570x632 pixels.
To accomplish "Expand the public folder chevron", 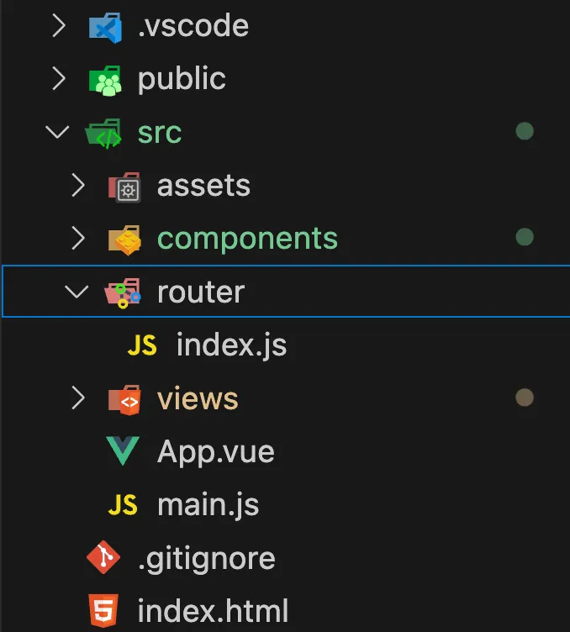I will click(58, 79).
